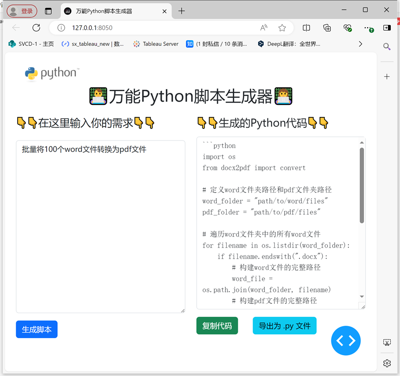Click the pdf_folder path assignment line
Screen dimensions: 400x376
261,212
